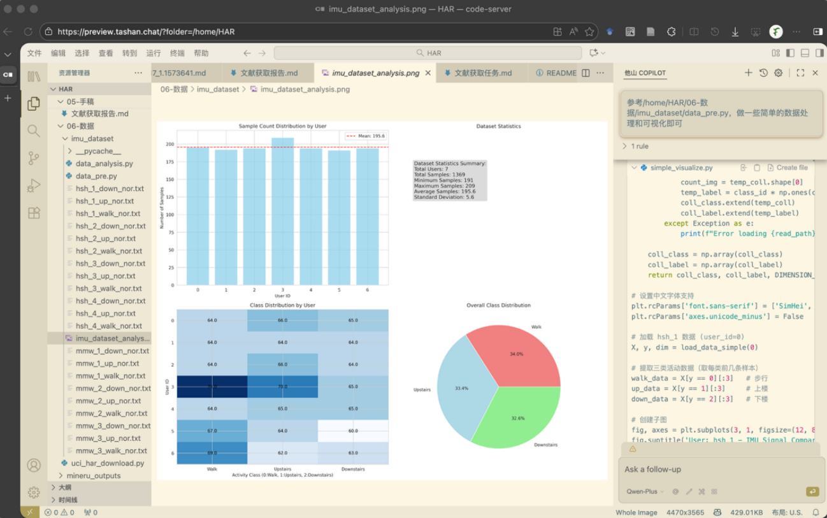Click Create file for simple_visualize.py
Viewport: 827px width, 518px height.
[787, 168]
